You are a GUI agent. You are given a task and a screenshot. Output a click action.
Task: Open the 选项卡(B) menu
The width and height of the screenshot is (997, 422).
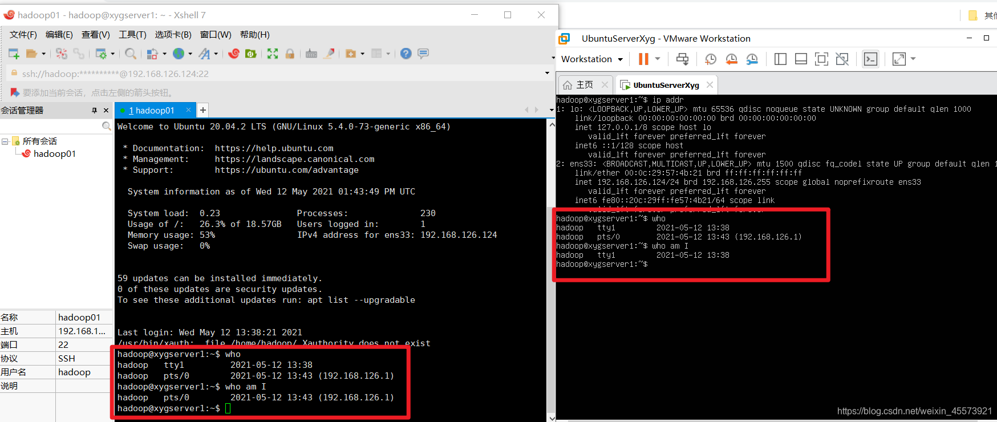pyautogui.click(x=173, y=35)
